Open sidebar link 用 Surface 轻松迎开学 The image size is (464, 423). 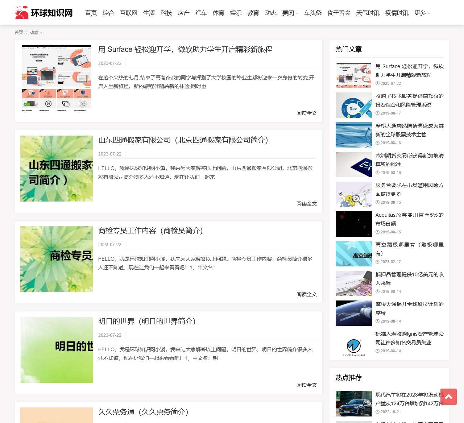coord(410,71)
